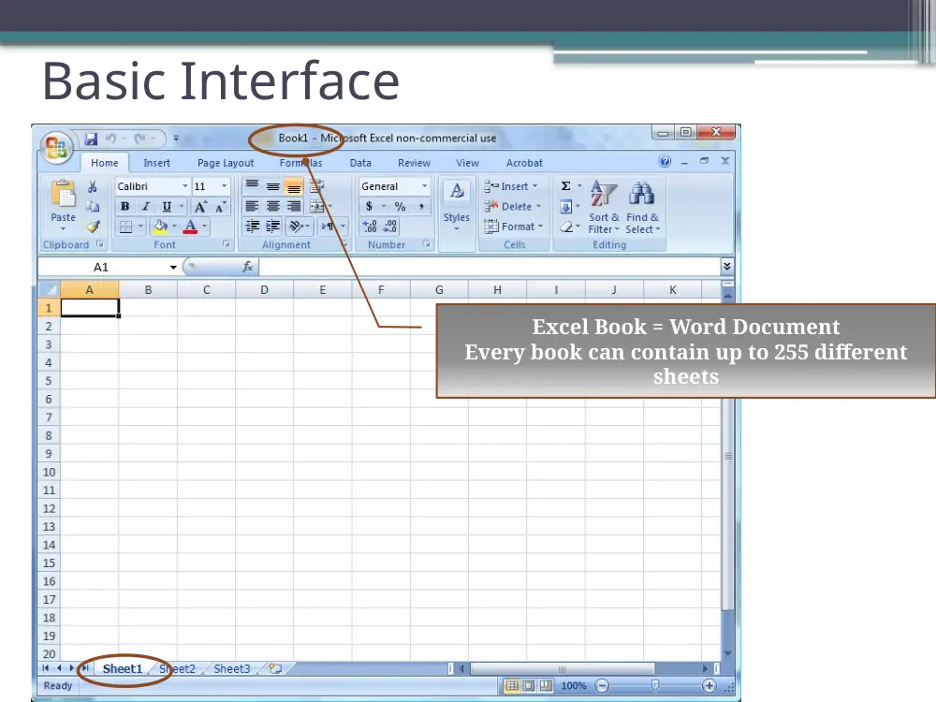The width and height of the screenshot is (936, 702).
Task: Open the Styles gallery button
Action: click(x=457, y=207)
